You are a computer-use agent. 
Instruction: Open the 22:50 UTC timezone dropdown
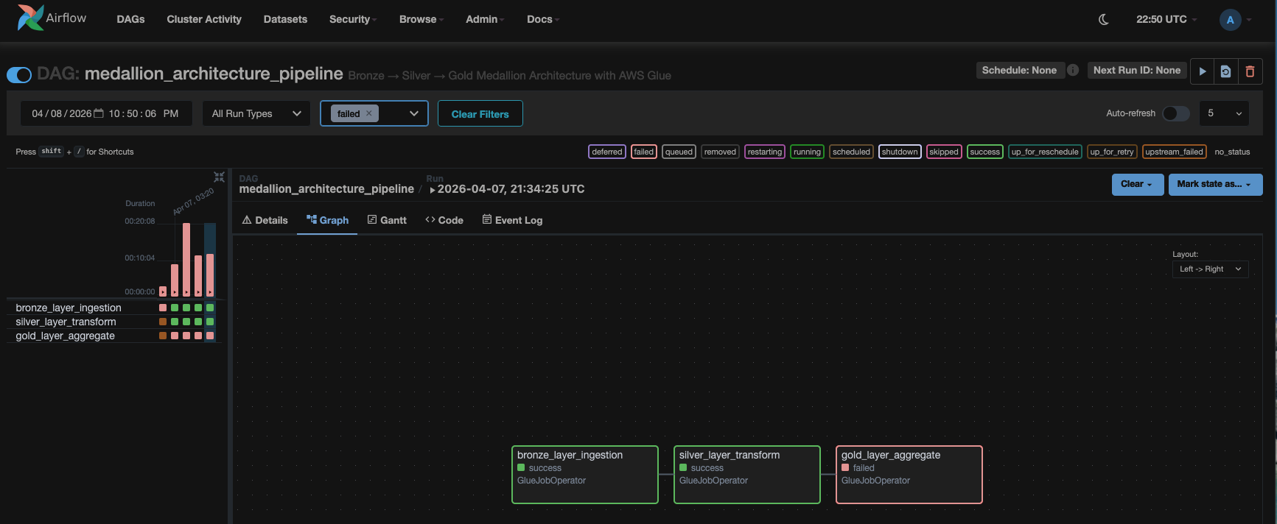(x=1166, y=19)
